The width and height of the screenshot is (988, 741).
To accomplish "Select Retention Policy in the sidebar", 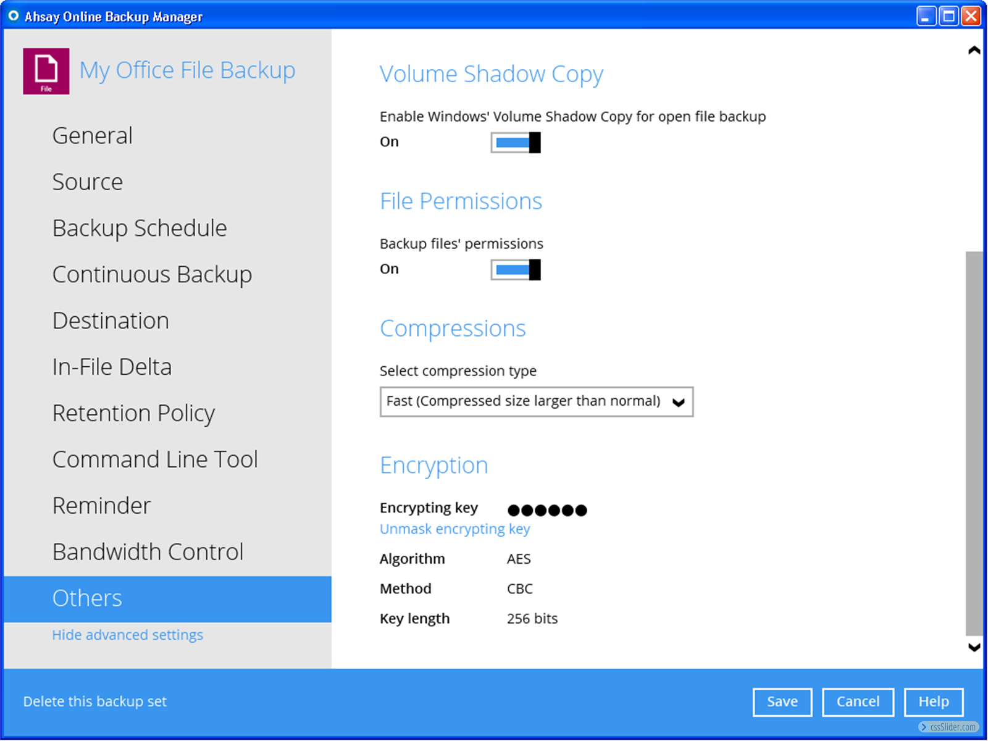I will point(133,413).
